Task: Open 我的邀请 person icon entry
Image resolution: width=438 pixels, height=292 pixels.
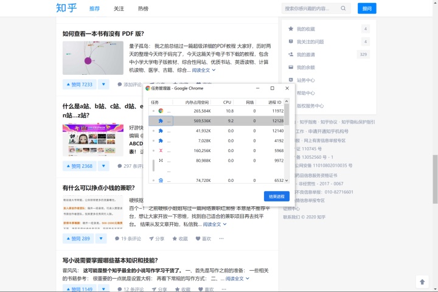Action: click(329, 55)
